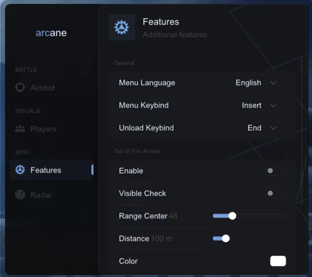This screenshot has width=312, height=277.
Task: Click the Radar icon in sidebar
Action: [x=20, y=195]
